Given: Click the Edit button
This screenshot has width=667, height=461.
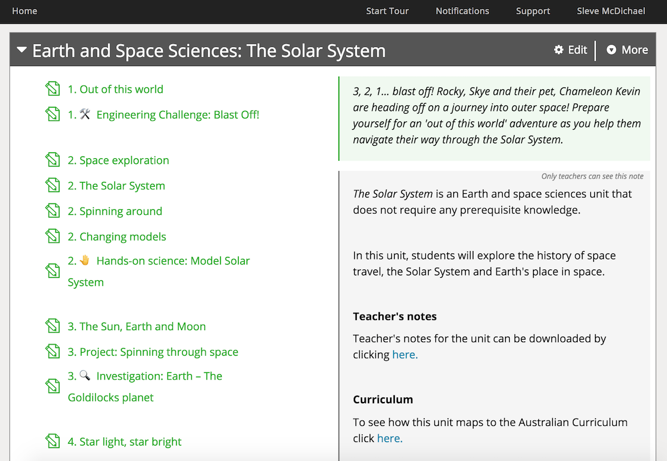Looking at the screenshot, I should 571,50.
